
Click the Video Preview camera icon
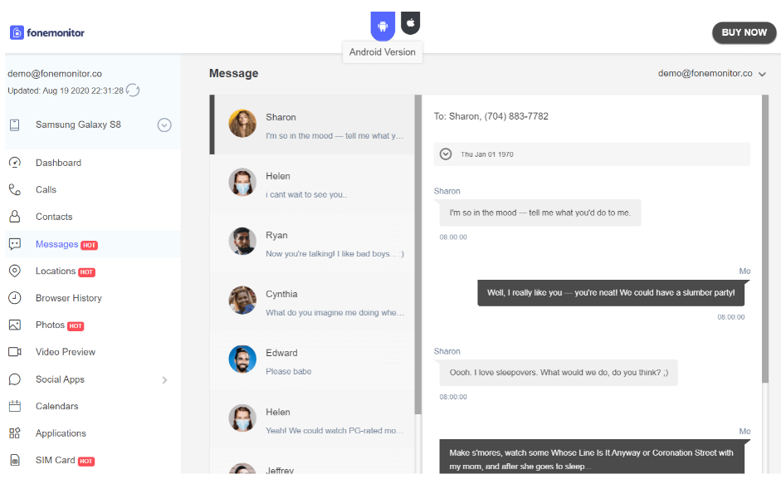click(15, 352)
